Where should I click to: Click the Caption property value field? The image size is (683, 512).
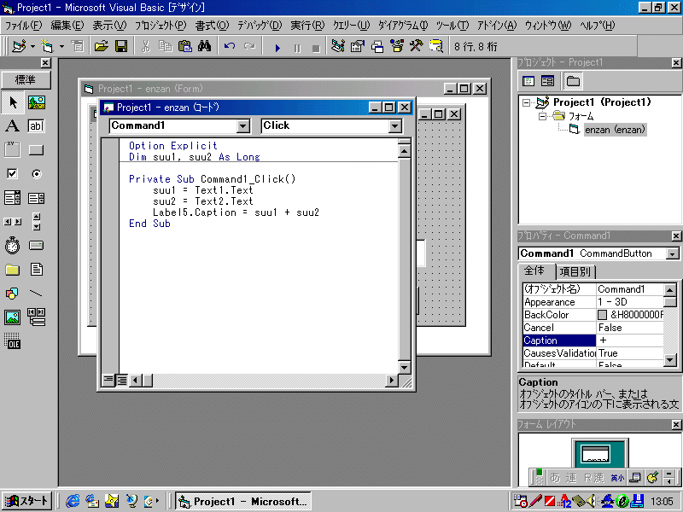click(630, 340)
